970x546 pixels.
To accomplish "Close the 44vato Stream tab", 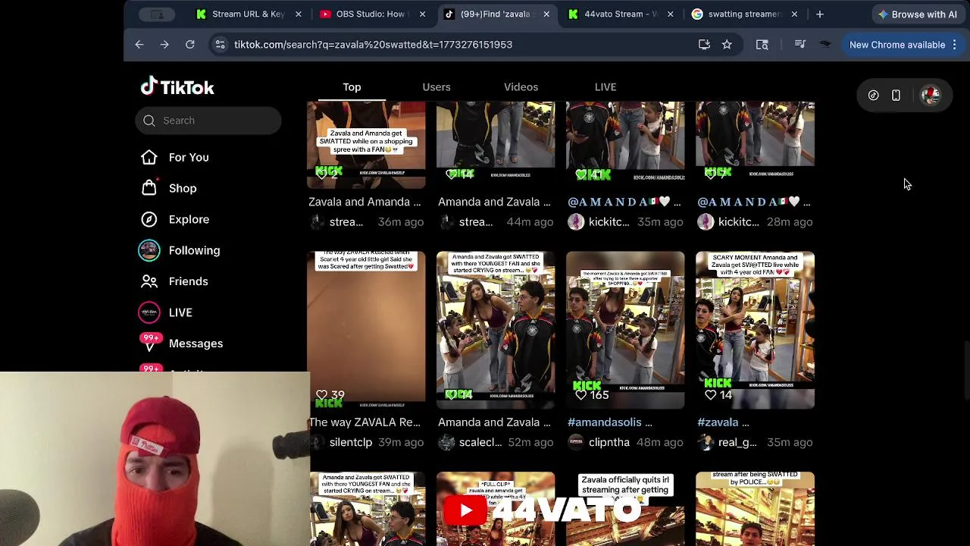I will [670, 14].
